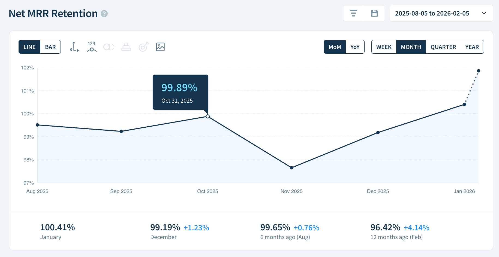Select the cumulative stack icon
Viewport: 499px width, 257px height.
(x=126, y=47)
